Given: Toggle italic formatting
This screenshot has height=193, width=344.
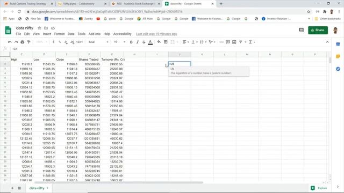Looking at the screenshot, I should click(x=138, y=42).
